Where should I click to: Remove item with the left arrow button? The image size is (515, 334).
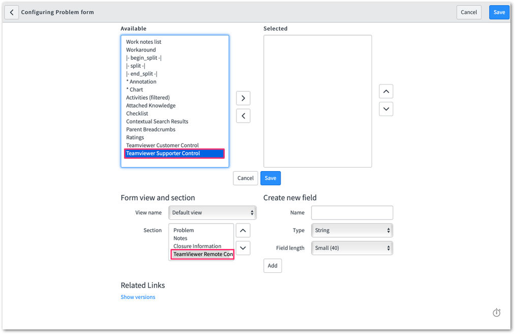point(243,116)
